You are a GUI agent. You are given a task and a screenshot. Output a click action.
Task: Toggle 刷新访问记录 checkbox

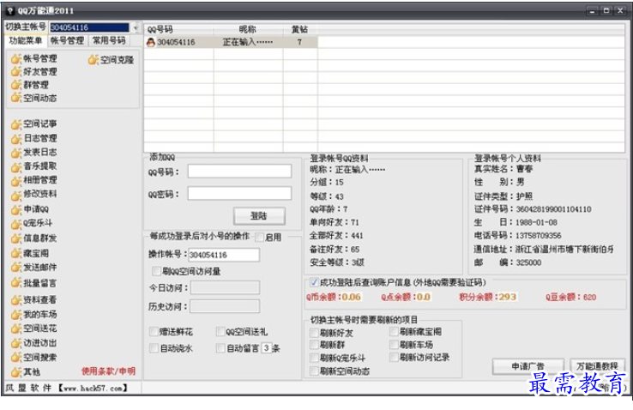tap(394, 357)
